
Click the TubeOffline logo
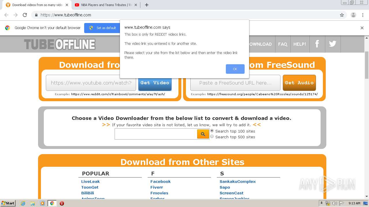tap(60, 44)
